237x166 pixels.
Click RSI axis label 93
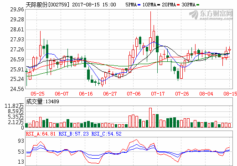(x=21, y=141)
